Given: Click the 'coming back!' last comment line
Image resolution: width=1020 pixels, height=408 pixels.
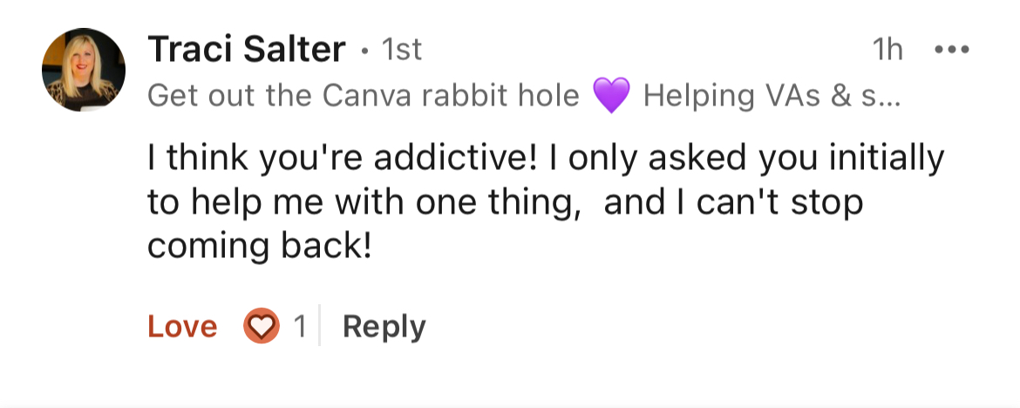Looking at the screenshot, I should [260, 247].
